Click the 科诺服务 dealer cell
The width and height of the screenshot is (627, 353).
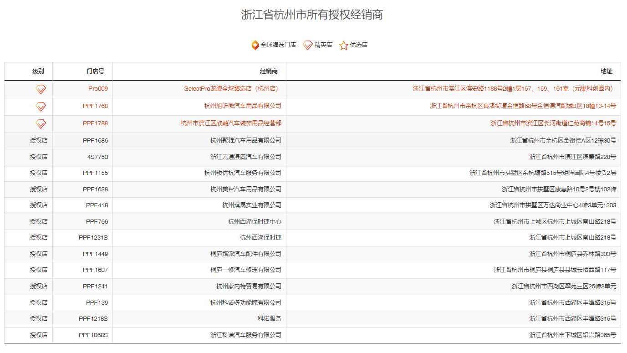[x=269, y=319]
